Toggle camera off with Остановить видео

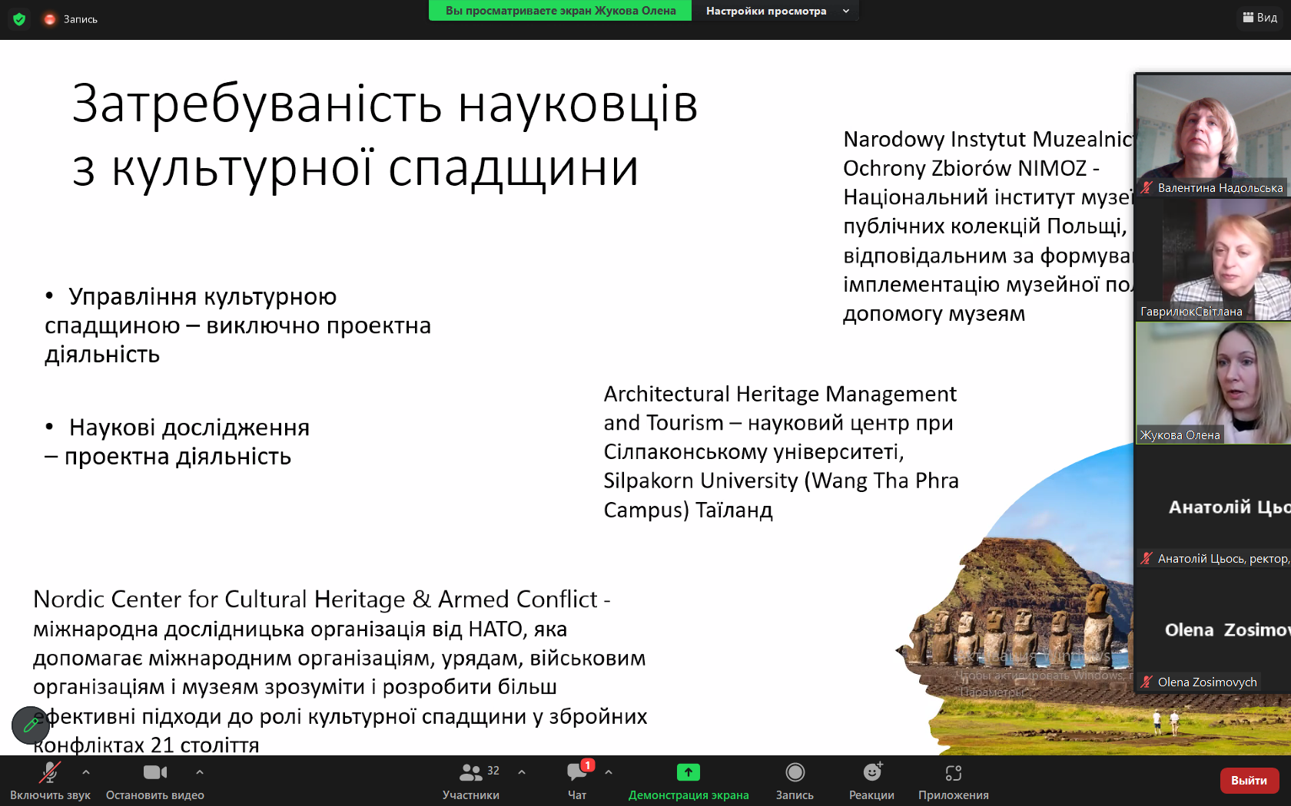click(x=154, y=777)
